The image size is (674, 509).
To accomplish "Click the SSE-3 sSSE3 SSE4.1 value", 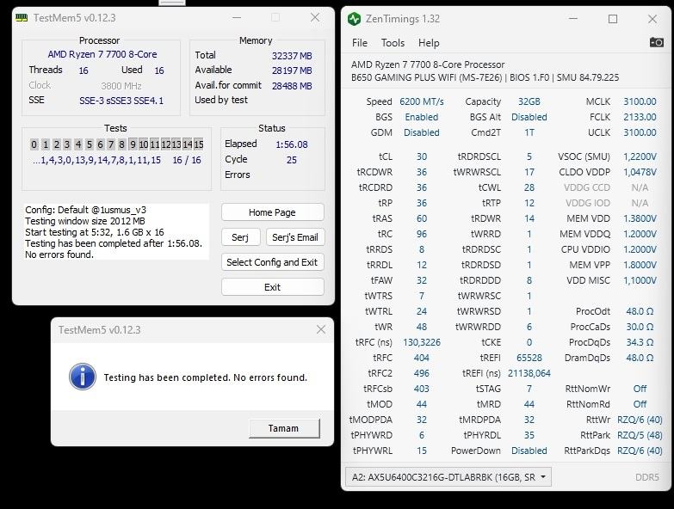I will 121,101.
